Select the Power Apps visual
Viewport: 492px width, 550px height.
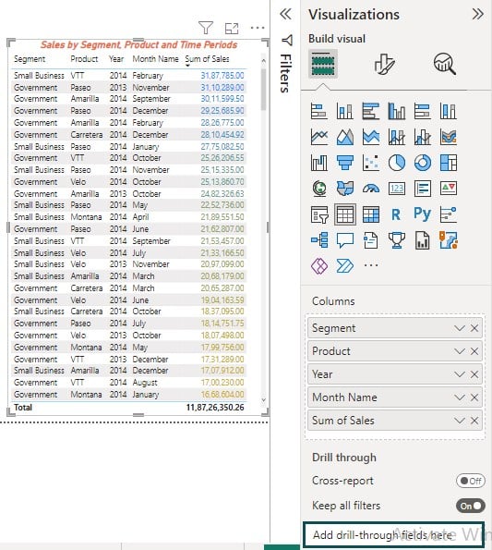click(x=319, y=265)
